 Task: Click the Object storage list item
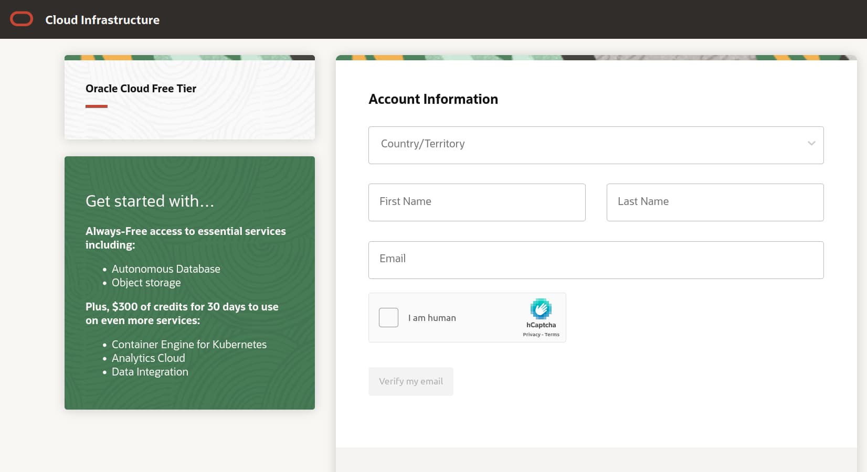point(146,283)
